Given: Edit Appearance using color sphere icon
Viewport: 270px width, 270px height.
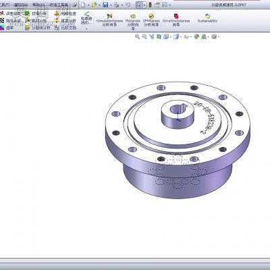Looking at the screenshot, I should (196, 36).
